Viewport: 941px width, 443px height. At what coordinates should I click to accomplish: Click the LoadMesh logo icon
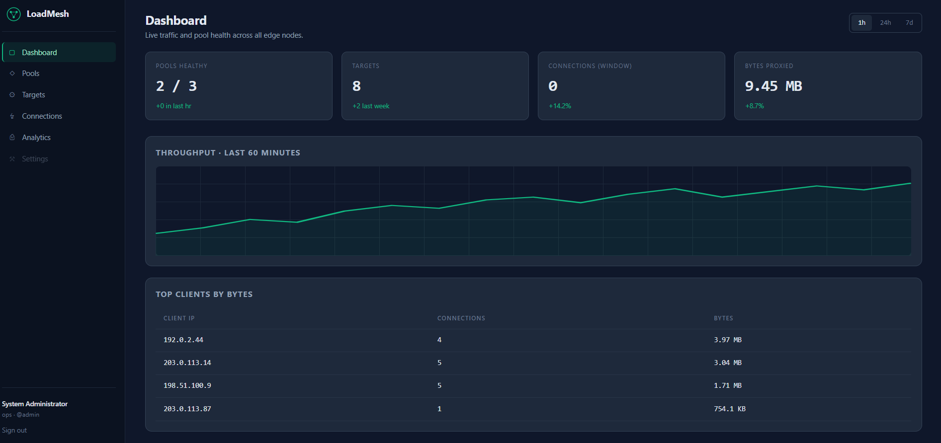click(13, 14)
